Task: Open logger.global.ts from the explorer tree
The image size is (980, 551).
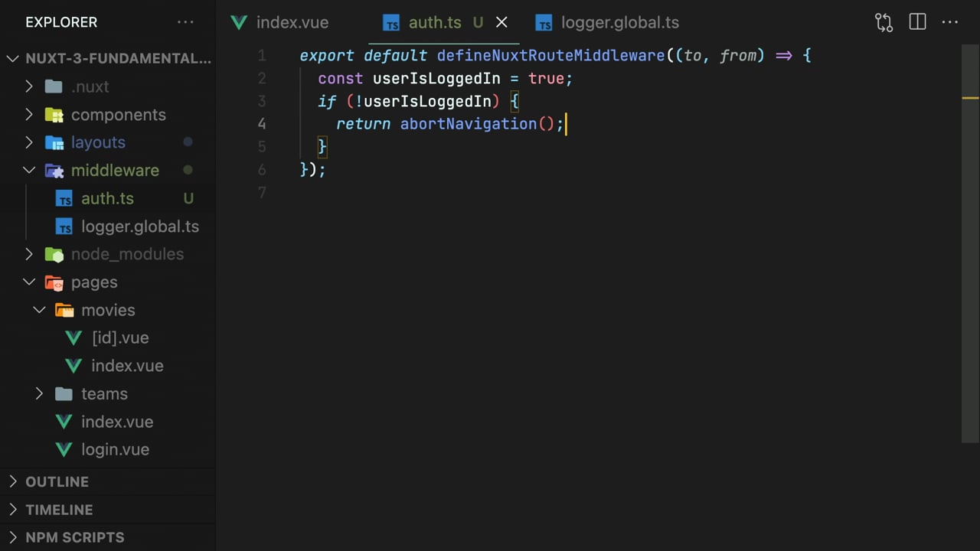Action: coord(140,227)
